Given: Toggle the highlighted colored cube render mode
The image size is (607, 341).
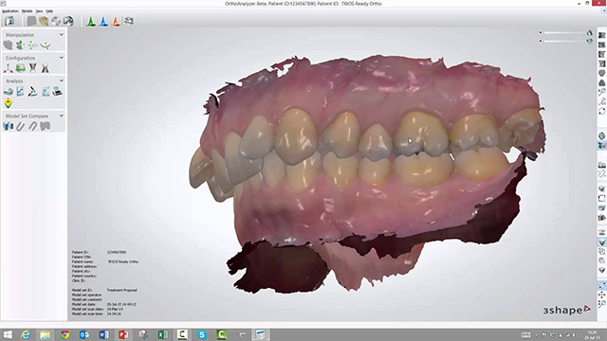Looking at the screenshot, I should 601,242.
